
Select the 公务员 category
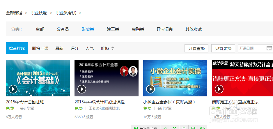coord(63,29)
